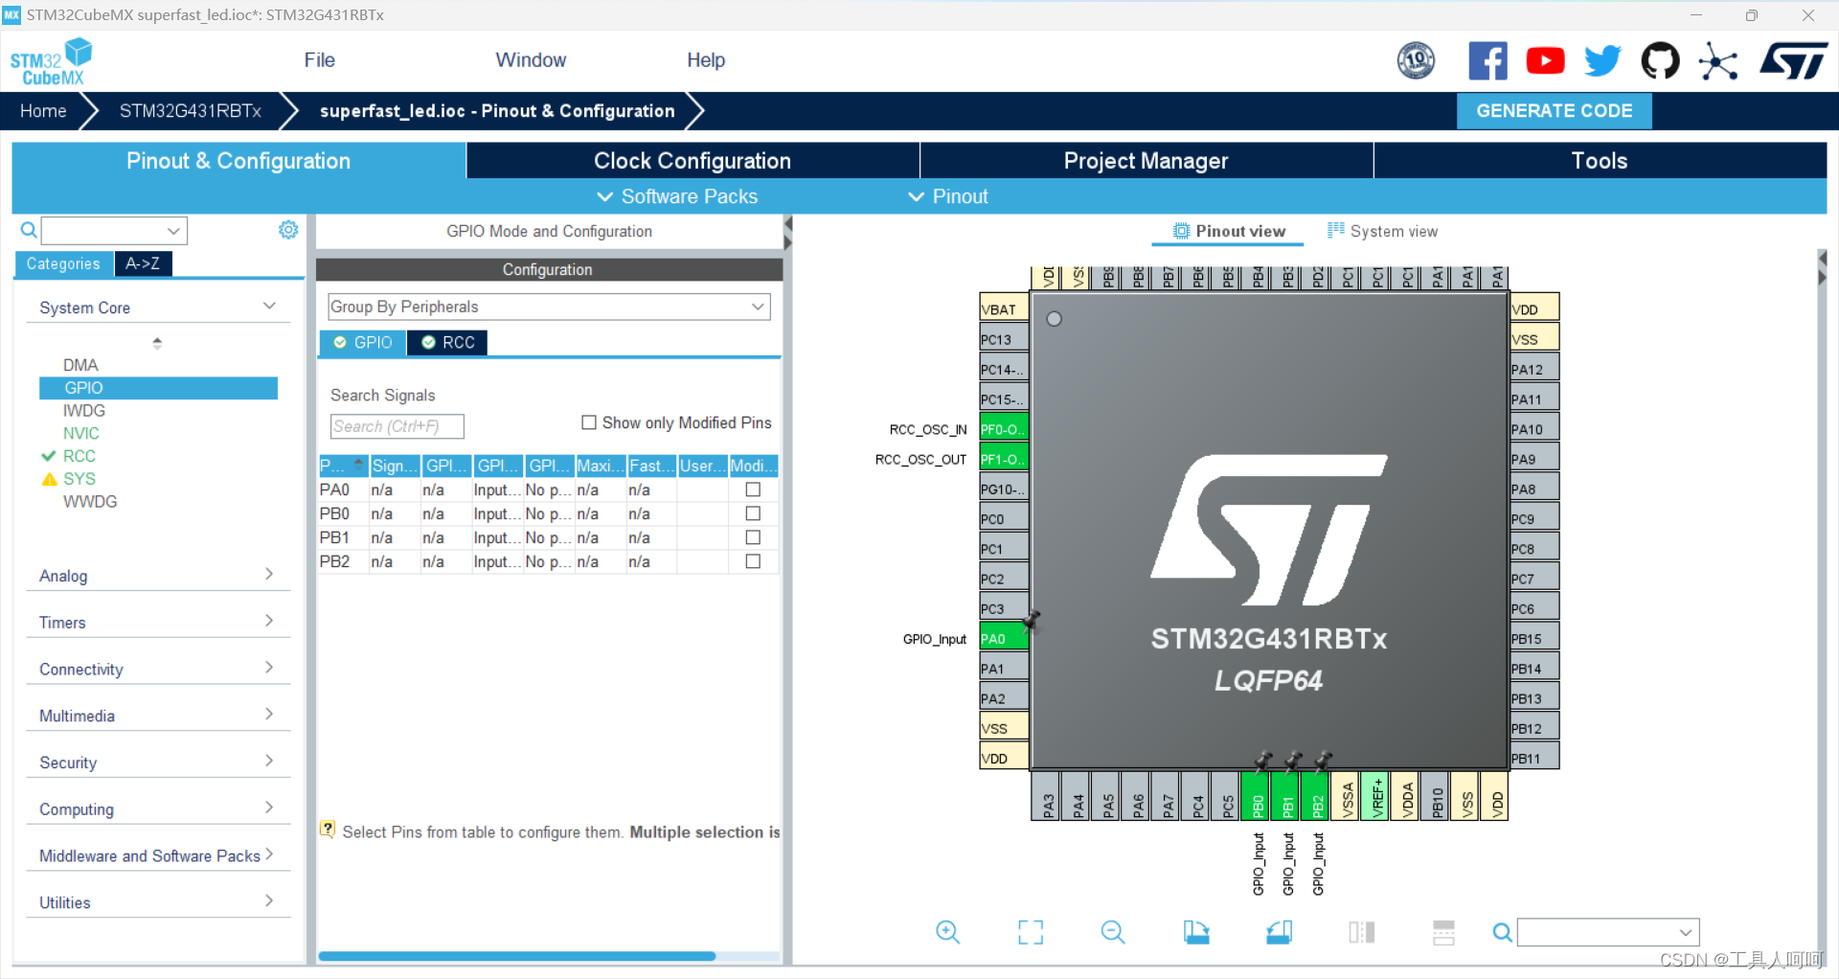The height and width of the screenshot is (979, 1839).
Task: Toggle horizontal split view icon
Action: 1443,932
